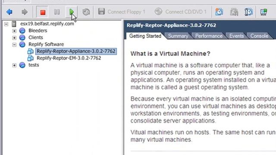This screenshot has width=276, height=155.
Task: Select the Bleeders tree item
Action: (38, 31)
